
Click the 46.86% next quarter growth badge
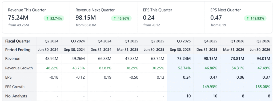pos(121,18)
